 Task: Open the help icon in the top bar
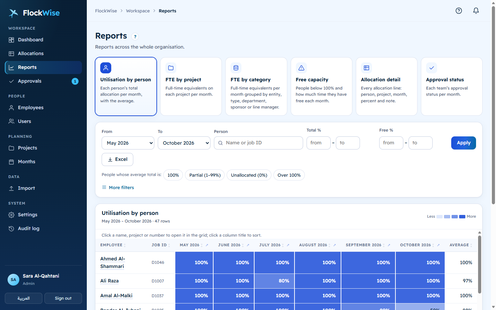tap(459, 11)
